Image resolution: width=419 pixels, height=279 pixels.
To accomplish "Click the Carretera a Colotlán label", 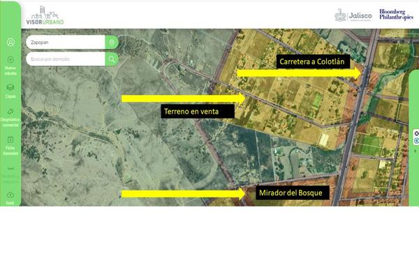I will tap(316, 62).
